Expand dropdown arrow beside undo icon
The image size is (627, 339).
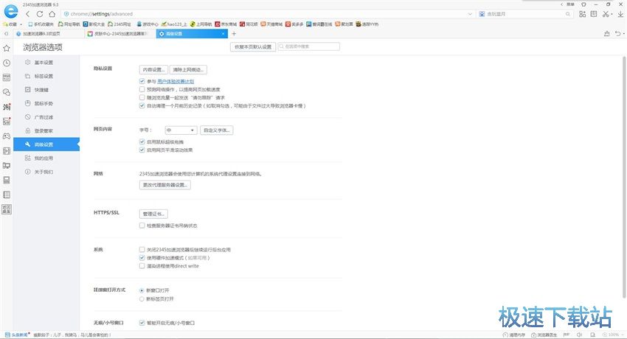click(624, 35)
